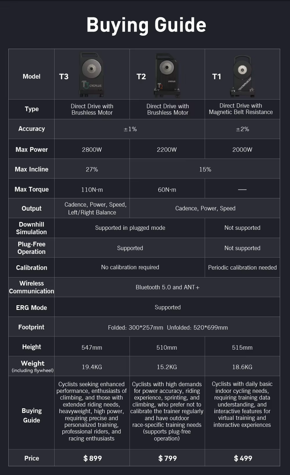
Task: Select the $899 price for T3
Action: 92,458
